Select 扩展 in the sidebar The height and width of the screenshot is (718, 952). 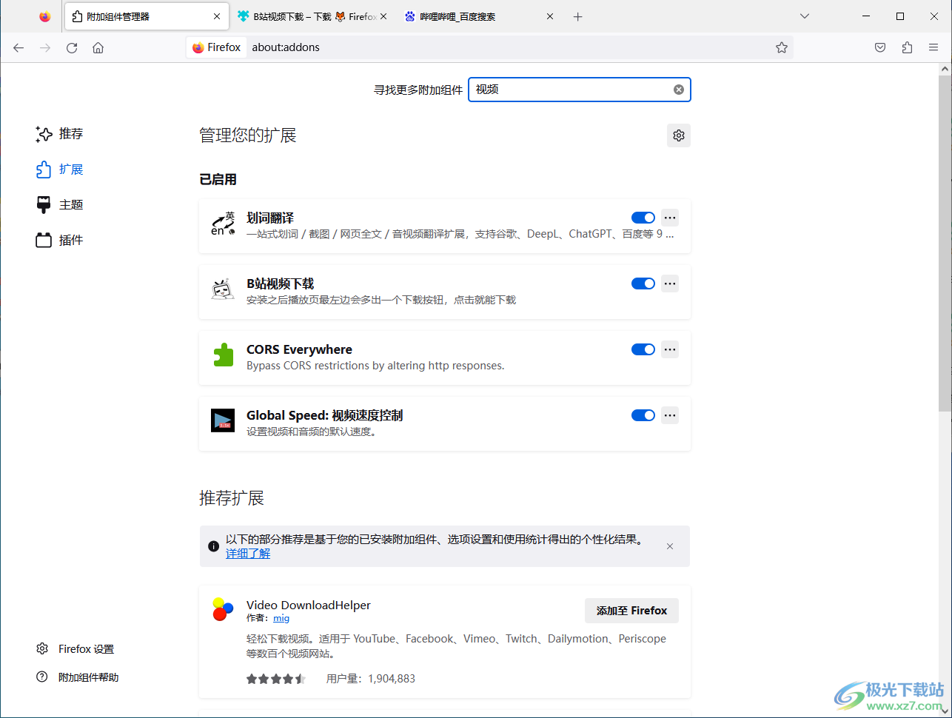click(x=59, y=170)
